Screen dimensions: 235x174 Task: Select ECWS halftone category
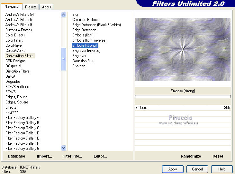tap(17, 87)
